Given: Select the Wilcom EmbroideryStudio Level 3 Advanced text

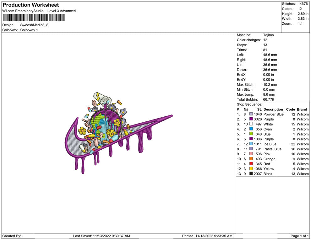Looking at the screenshot, I should [x=39, y=11].
